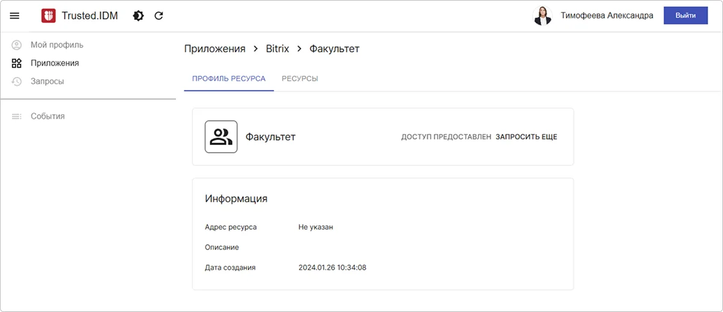Select the Профиль ресурса tab

(228, 79)
